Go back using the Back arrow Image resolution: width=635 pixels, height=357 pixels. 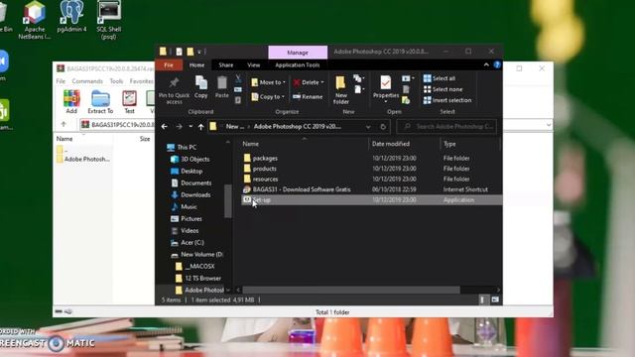[x=165, y=127]
